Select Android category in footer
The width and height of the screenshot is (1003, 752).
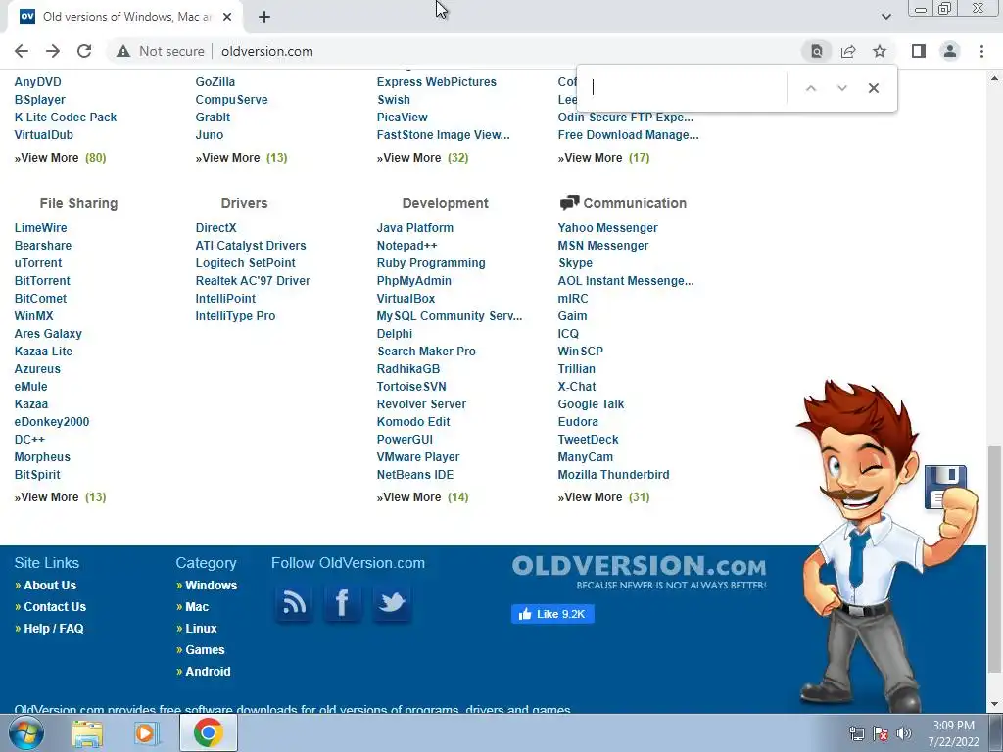[208, 672]
